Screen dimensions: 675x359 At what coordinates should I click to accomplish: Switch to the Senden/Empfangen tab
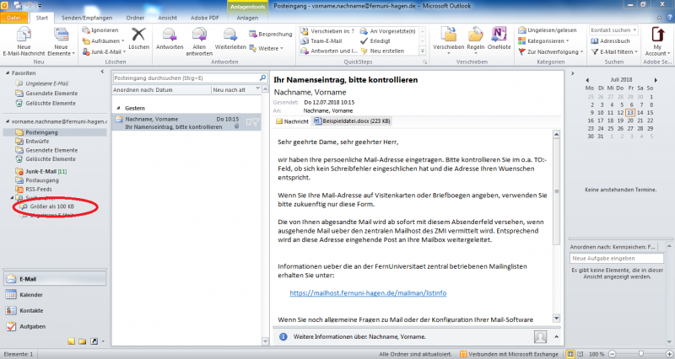click(87, 18)
